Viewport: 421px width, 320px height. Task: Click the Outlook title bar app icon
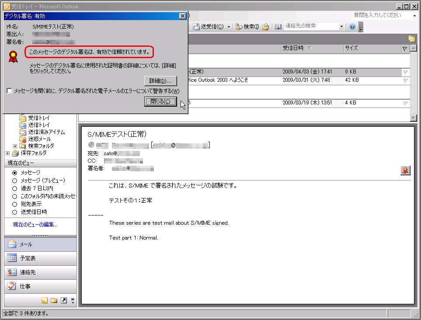pos(7,7)
